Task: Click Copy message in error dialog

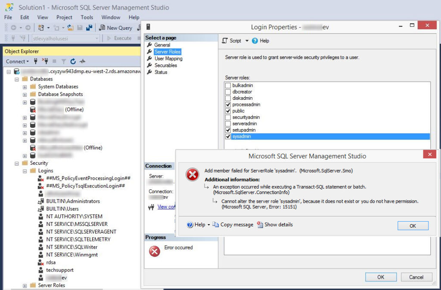Action: click(x=233, y=225)
